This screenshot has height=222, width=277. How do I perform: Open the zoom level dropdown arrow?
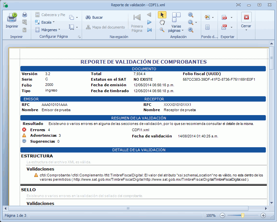point(196,22)
